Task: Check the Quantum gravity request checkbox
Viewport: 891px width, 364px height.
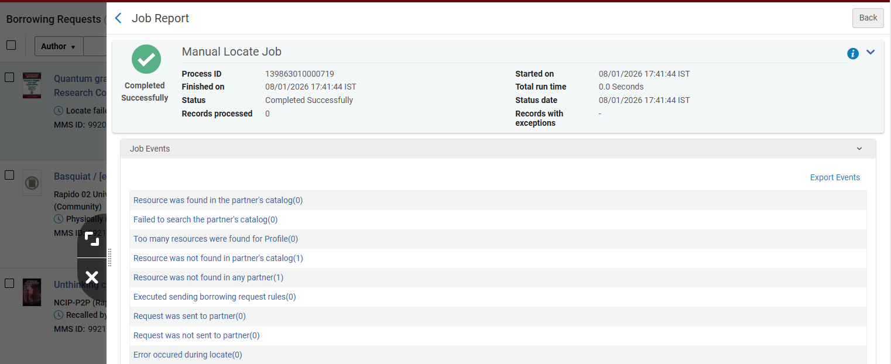Action: click(x=9, y=77)
